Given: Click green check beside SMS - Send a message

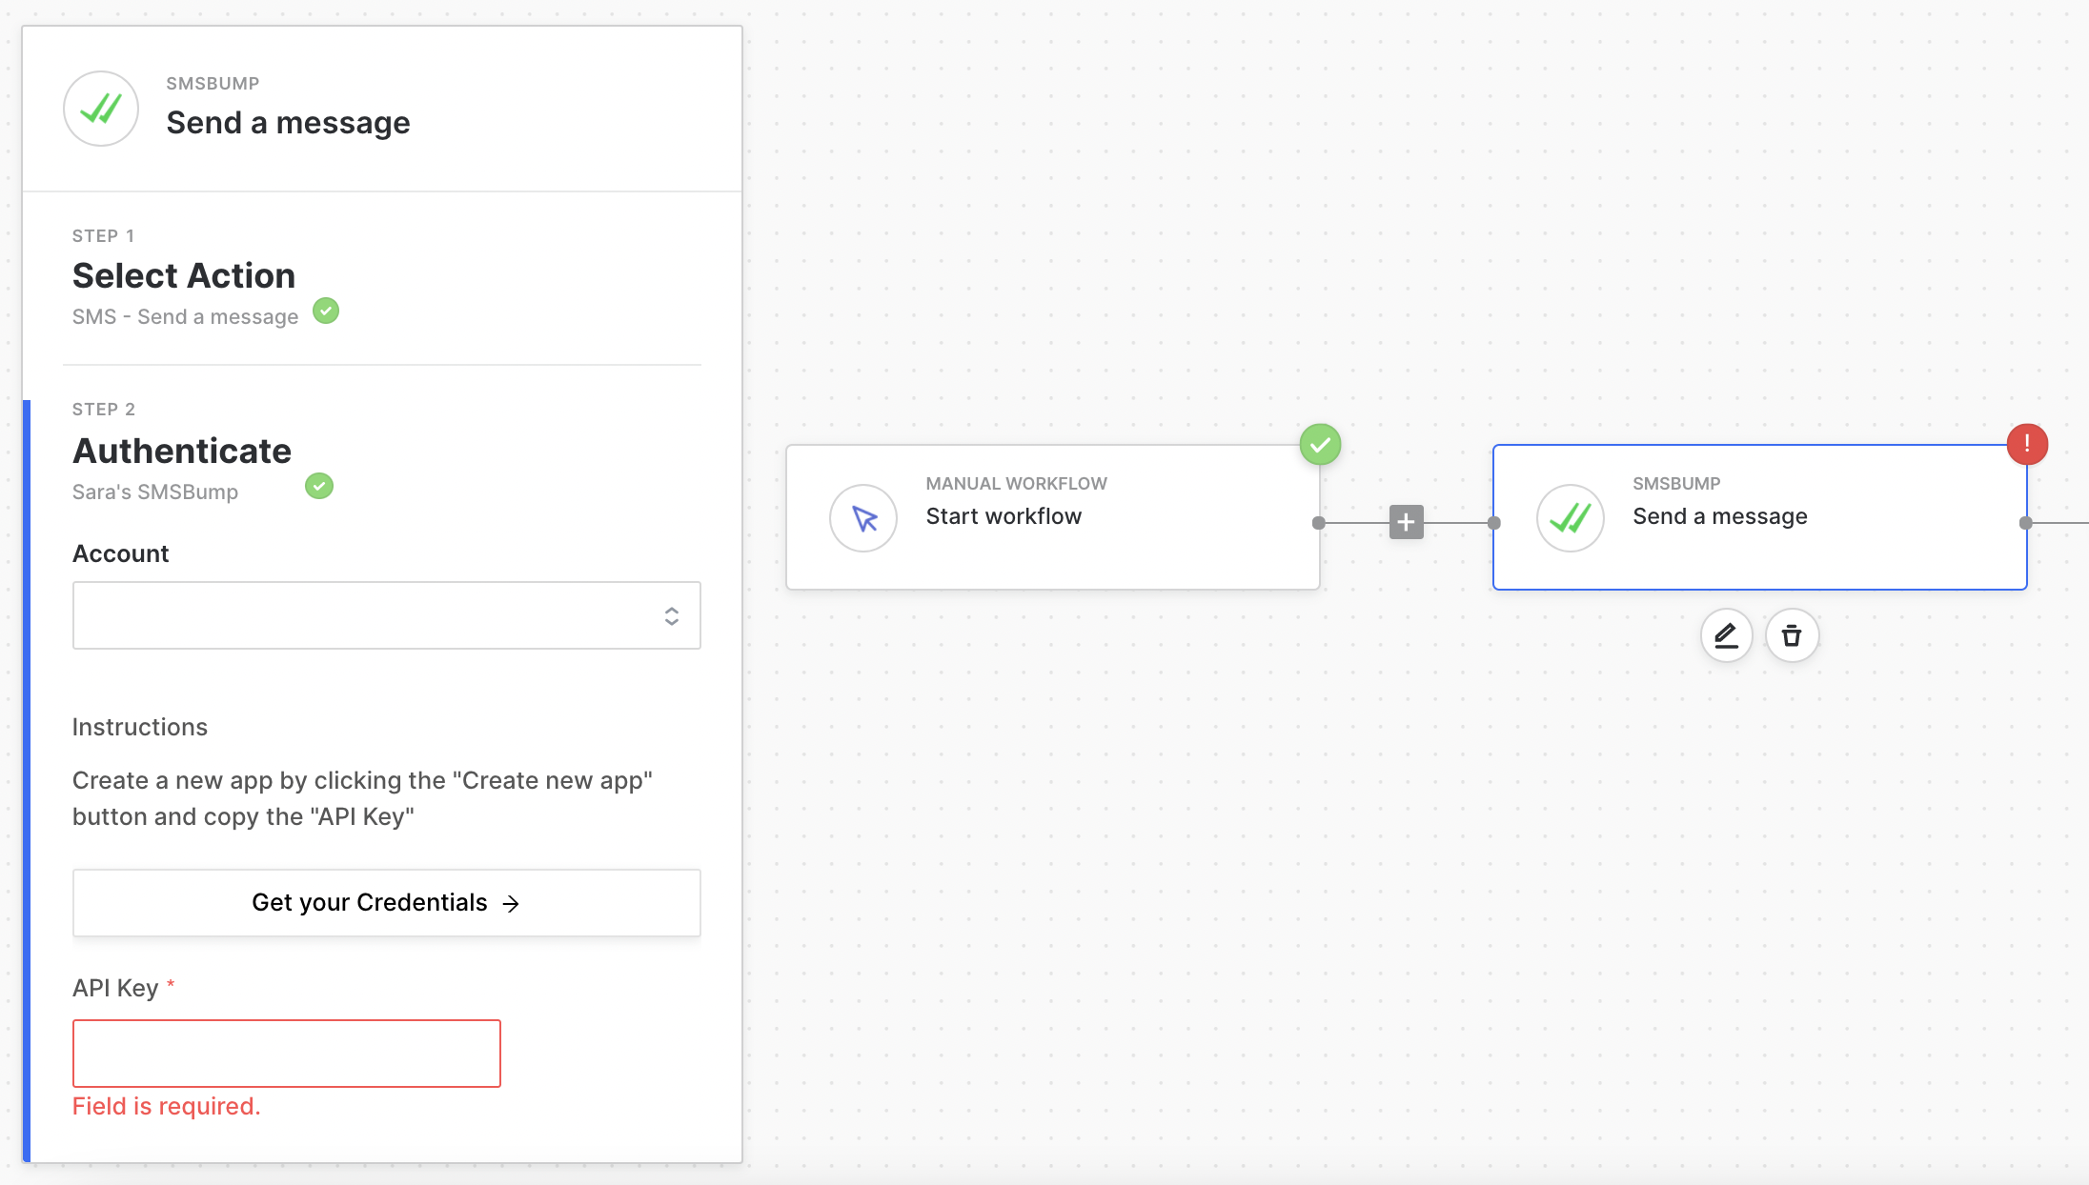Looking at the screenshot, I should coord(326,311).
